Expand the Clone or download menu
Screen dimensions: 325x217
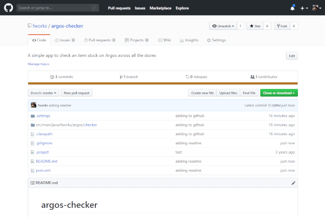tap(278, 93)
